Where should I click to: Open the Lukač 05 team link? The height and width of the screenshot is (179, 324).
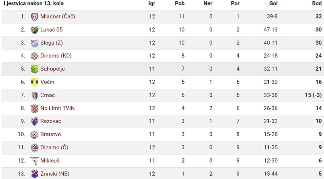click(51, 30)
